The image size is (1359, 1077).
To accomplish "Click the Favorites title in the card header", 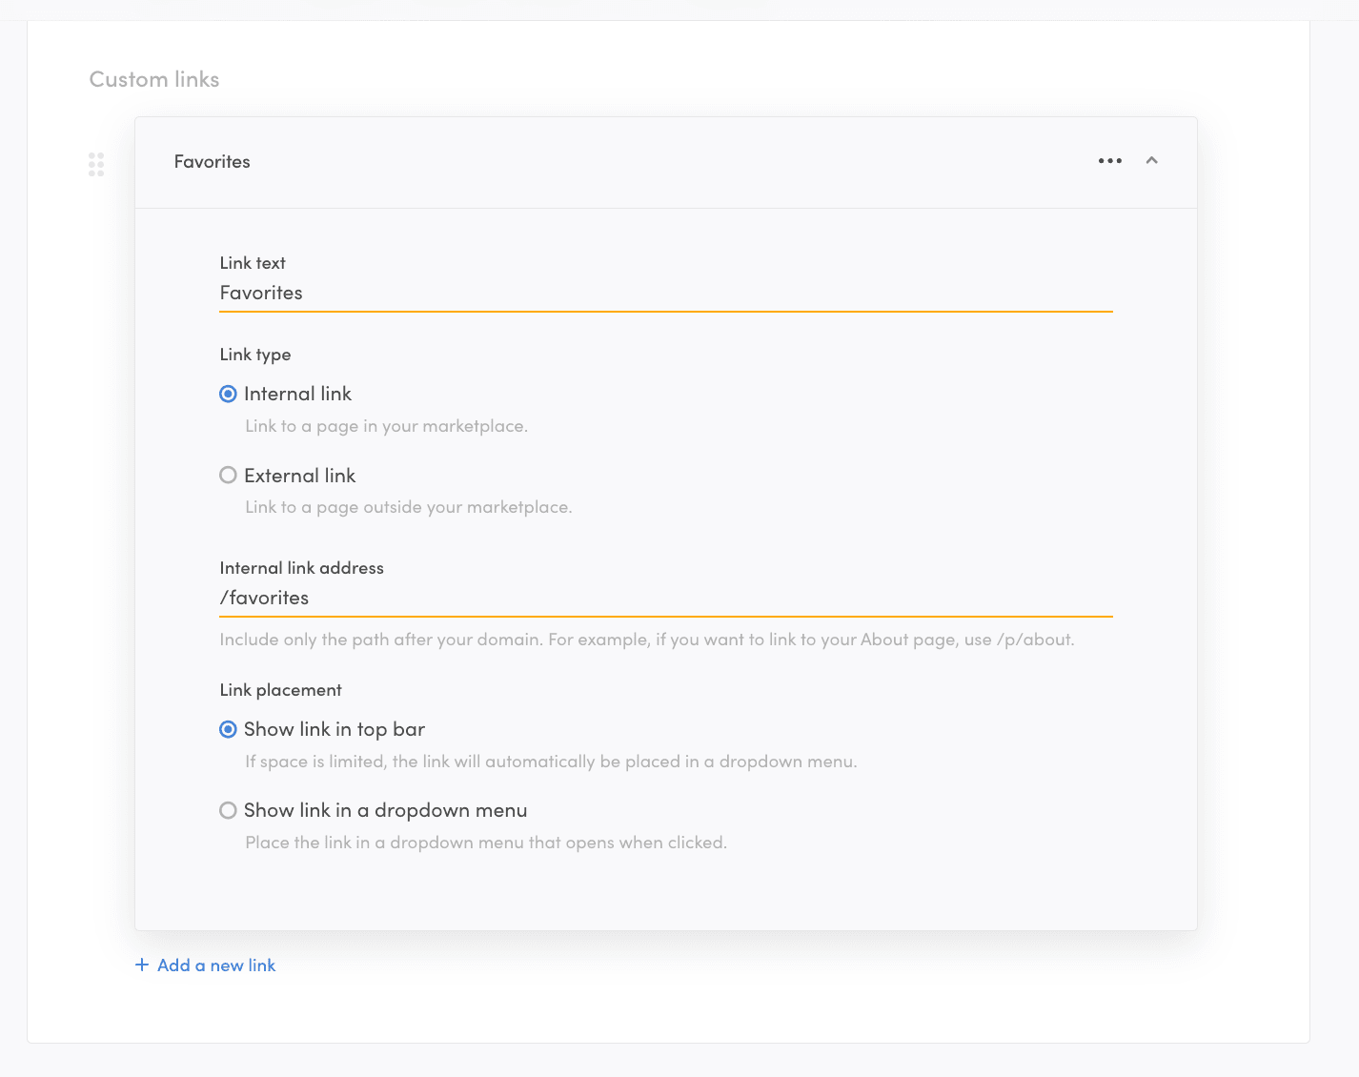I will point(212,162).
